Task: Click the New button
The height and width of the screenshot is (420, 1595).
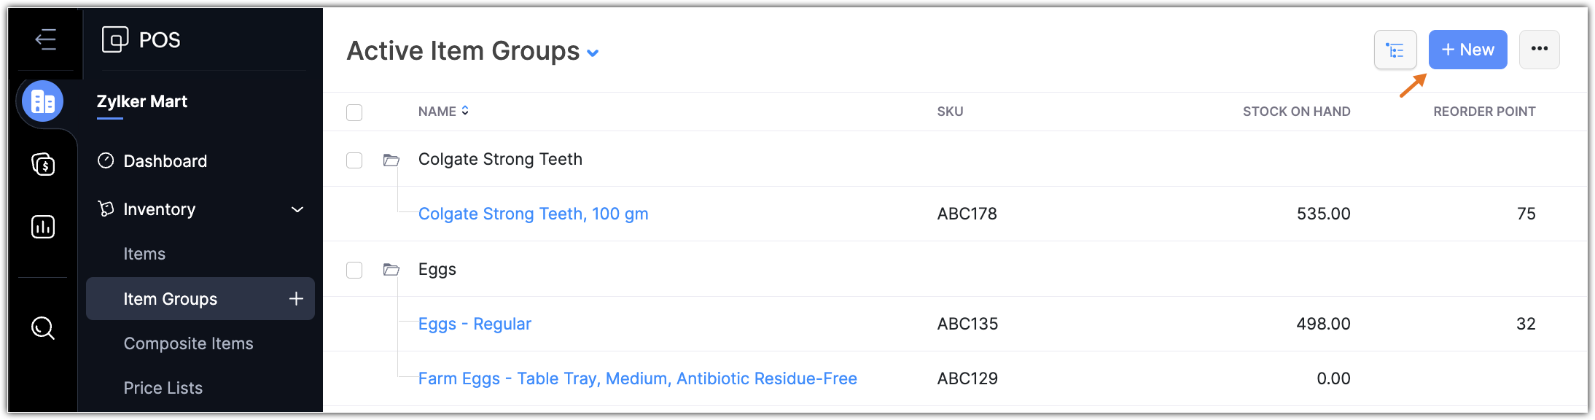Action: click(1467, 50)
